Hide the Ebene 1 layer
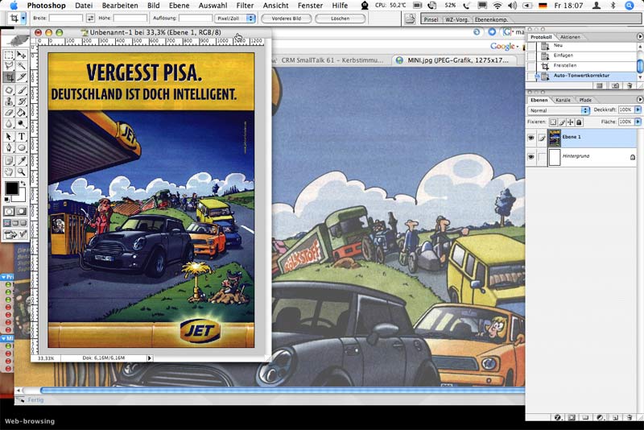Image resolution: width=644 pixels, height=430 pixels. point(531,139)
